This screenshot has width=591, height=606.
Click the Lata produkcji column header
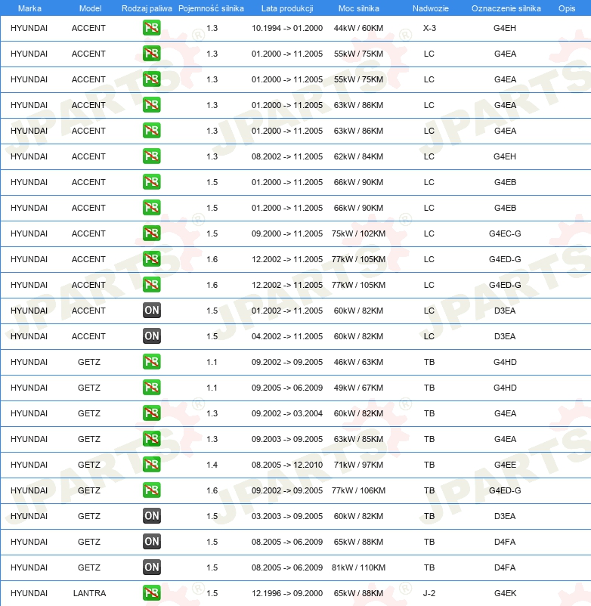pyautogui.click(x=287, y=8)
